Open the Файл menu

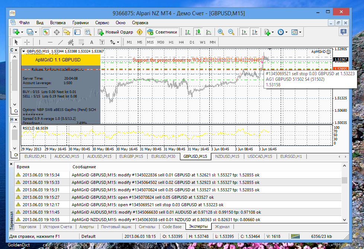click(x=25, y=23)
